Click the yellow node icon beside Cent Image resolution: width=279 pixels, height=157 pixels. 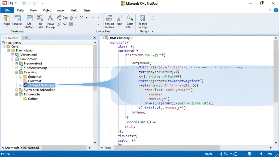[x=8, y=46]
